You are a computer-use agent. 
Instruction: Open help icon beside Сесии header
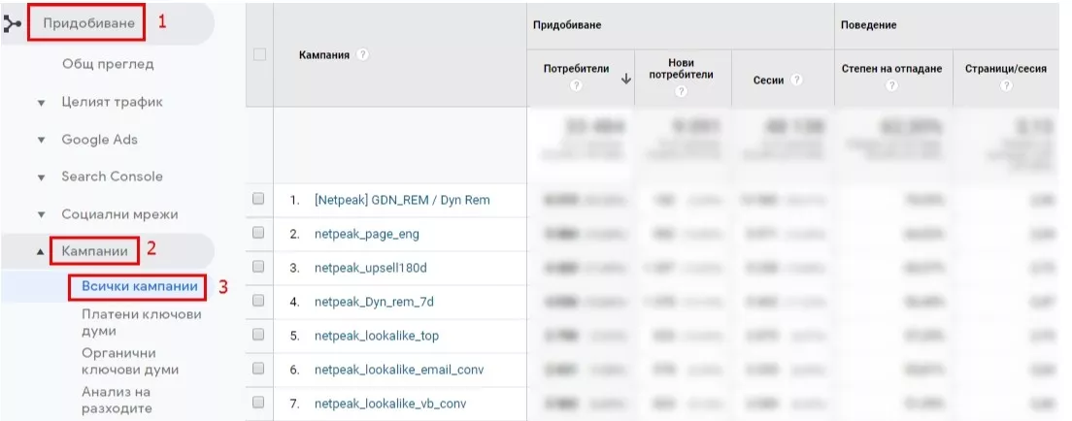[x=796, y=80]
